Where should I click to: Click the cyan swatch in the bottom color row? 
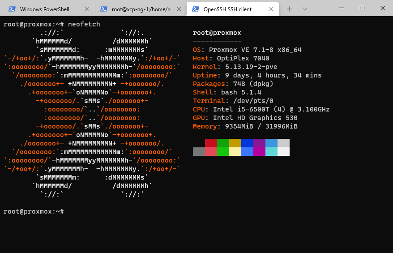tap(271, 152)
